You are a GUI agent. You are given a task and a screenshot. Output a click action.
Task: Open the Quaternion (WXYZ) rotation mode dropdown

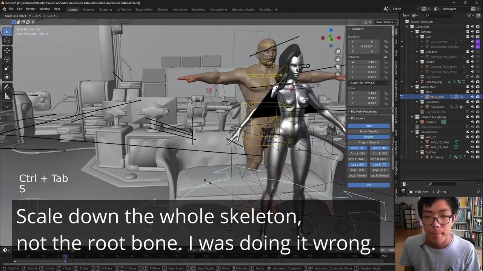coord(369,82)
